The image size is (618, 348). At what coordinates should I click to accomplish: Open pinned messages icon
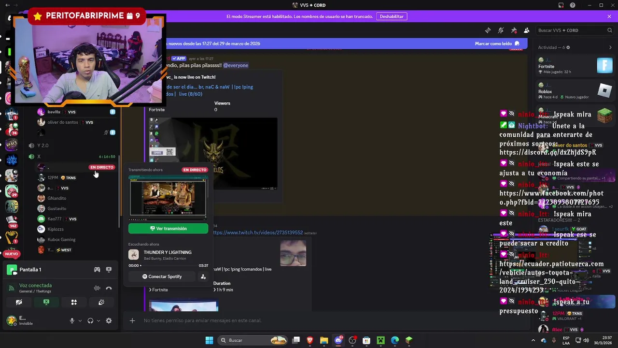click(x=514, y=30)
